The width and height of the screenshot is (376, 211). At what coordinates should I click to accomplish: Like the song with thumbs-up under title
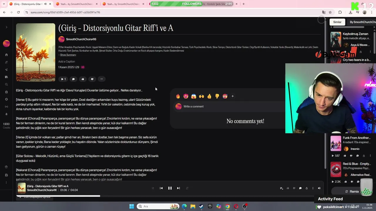(x=83, y=79)
